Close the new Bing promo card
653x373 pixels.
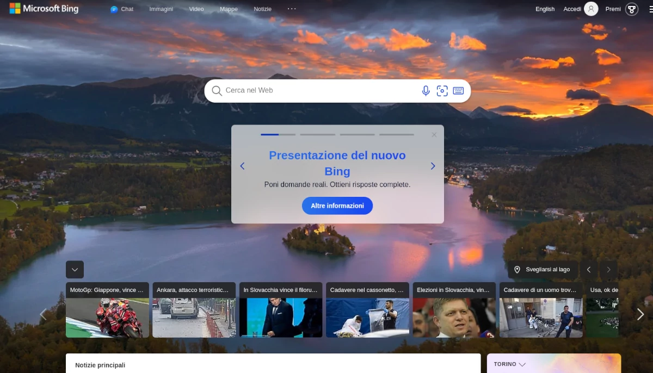click(x=434, y=134)
